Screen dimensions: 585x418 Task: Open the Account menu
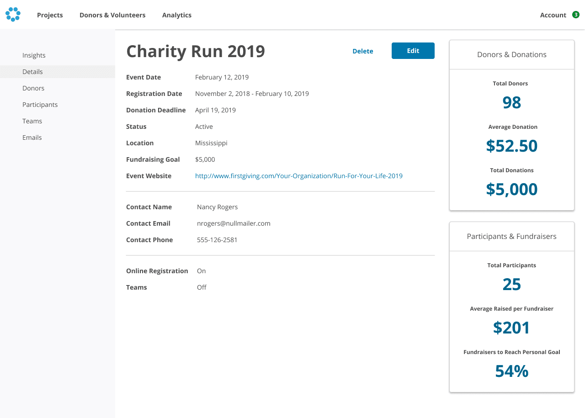point(553,15)
